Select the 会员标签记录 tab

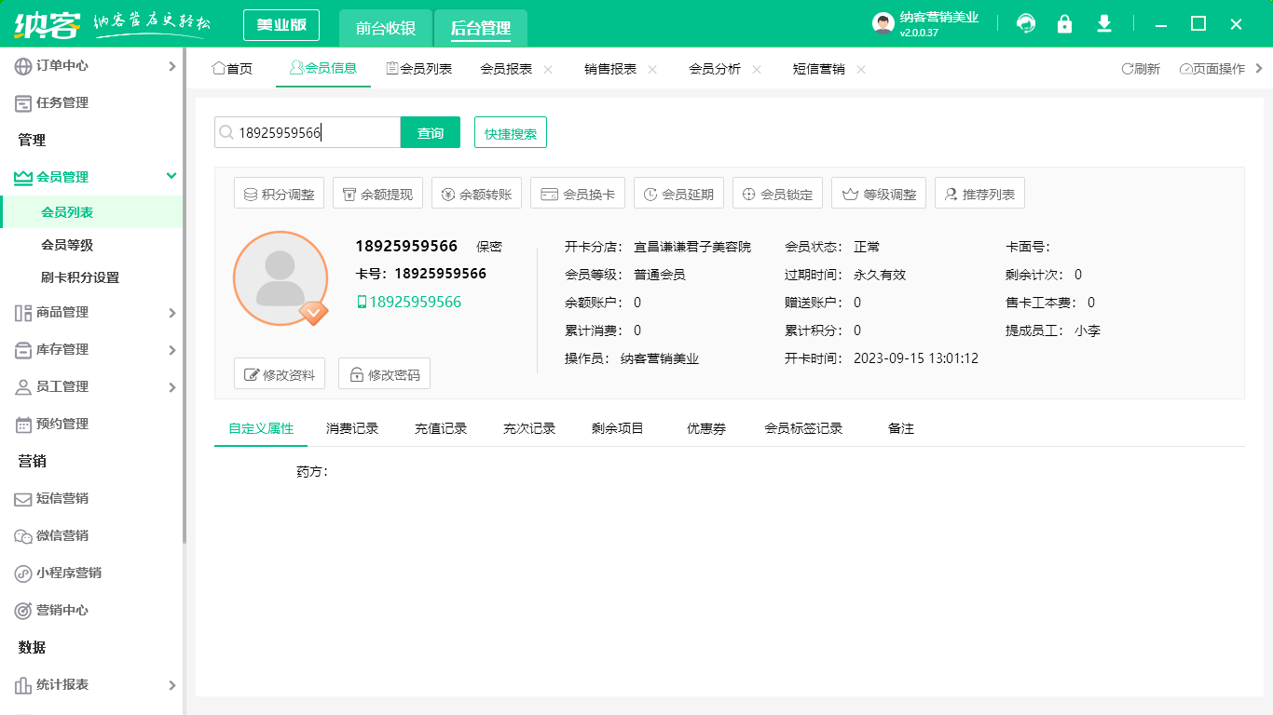pyautogui.click(x=803, y=428)
